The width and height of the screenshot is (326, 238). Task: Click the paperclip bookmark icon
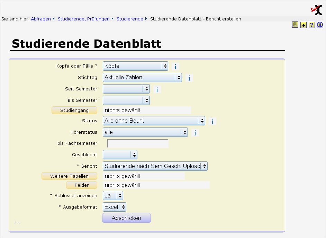pyautogui.click(x=295, y=25)
